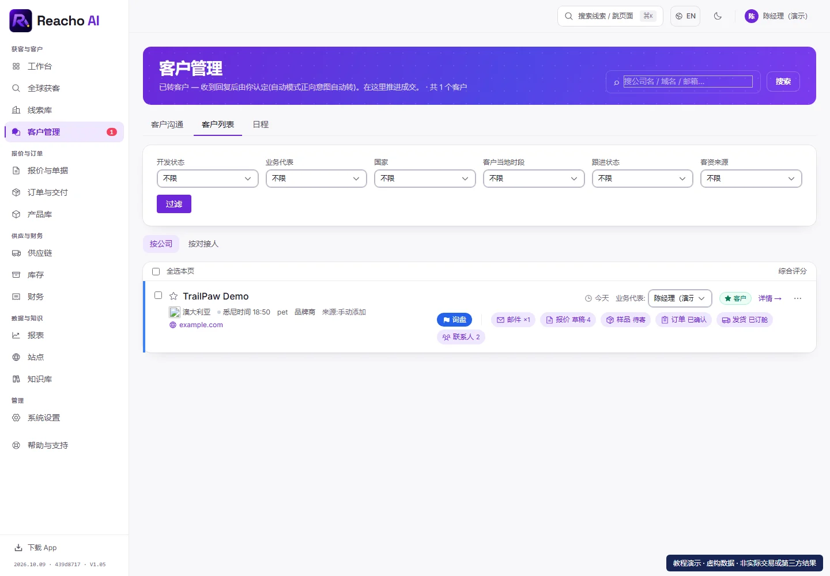Open the more options ellipsis for TrailPaw Demo
The height and width of the screenshot is (576, 830).
(798, 298)
